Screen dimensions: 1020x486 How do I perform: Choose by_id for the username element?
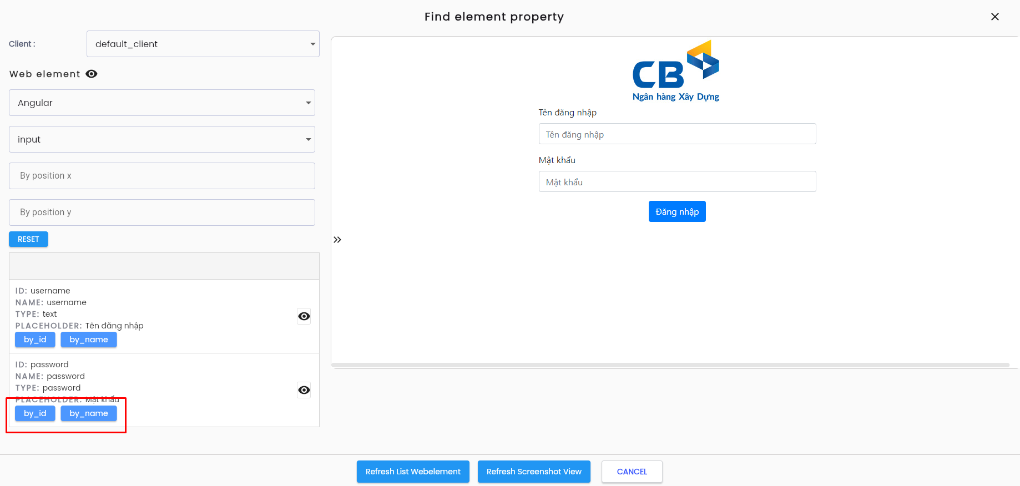pyautogui.click(x=35, y=340)
